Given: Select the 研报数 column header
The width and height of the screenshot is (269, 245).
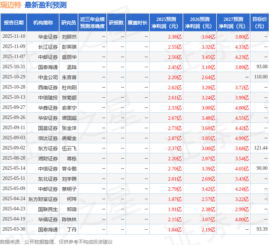Looking at the screenshot, I should 116,23.
